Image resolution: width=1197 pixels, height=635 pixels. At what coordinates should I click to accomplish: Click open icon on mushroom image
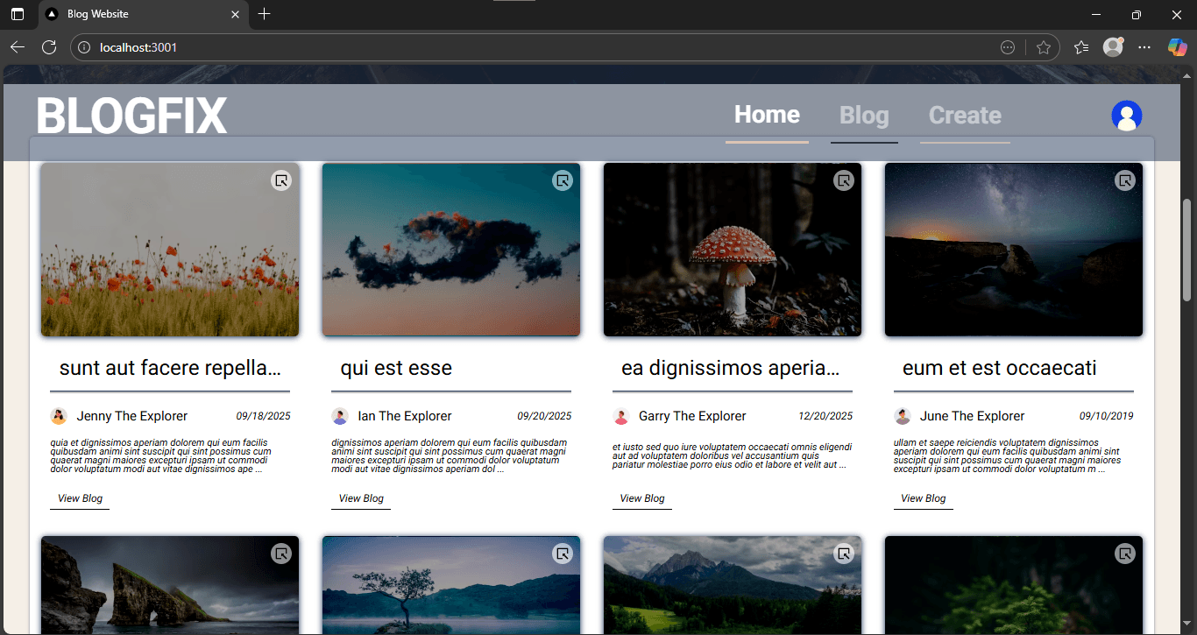pyautogui.click(x=843, y=180)
